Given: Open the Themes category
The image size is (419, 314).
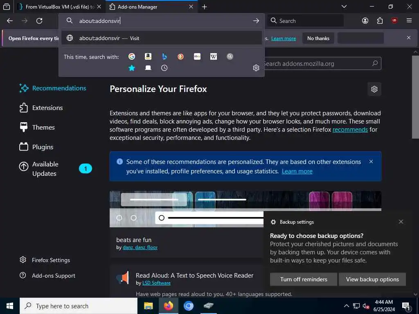Looking at the screenshot, I should coord(37,128).
